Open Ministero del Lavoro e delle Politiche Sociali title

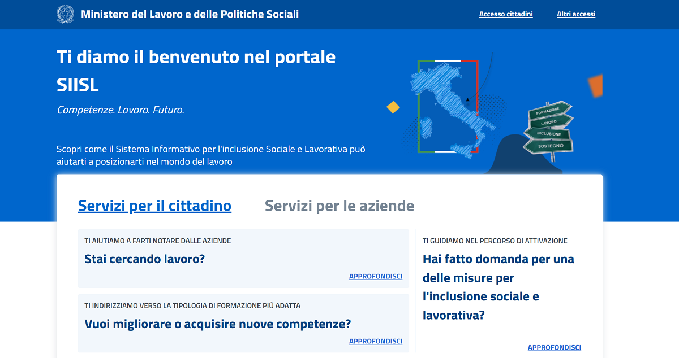click(x=190, y=14)
